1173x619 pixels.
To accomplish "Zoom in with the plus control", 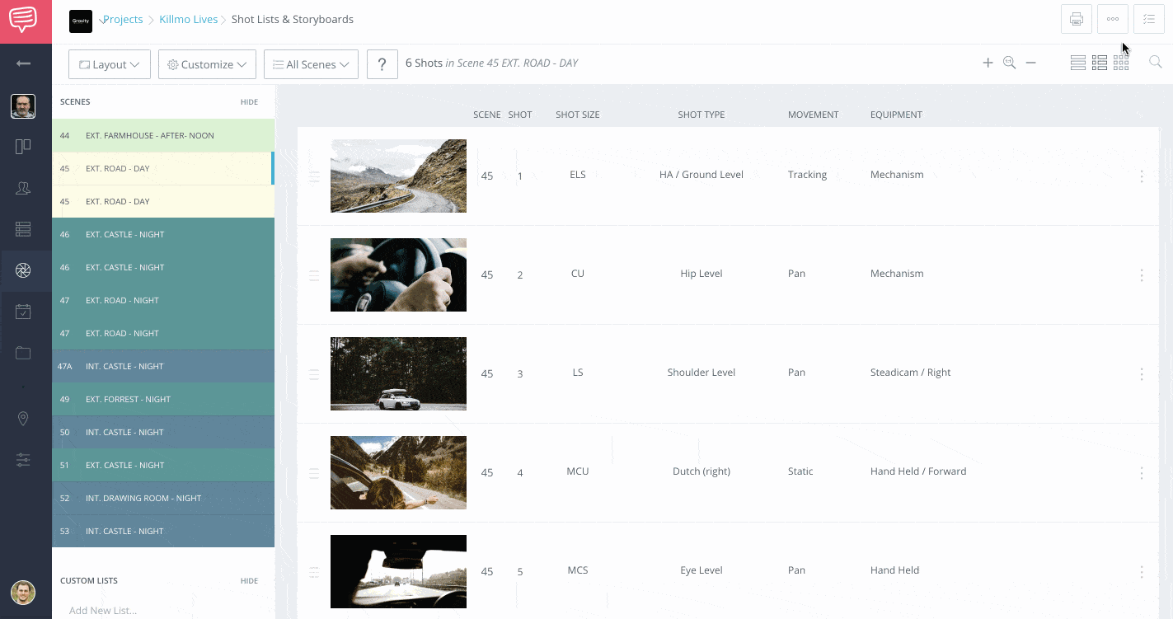I will coord(988,62).
